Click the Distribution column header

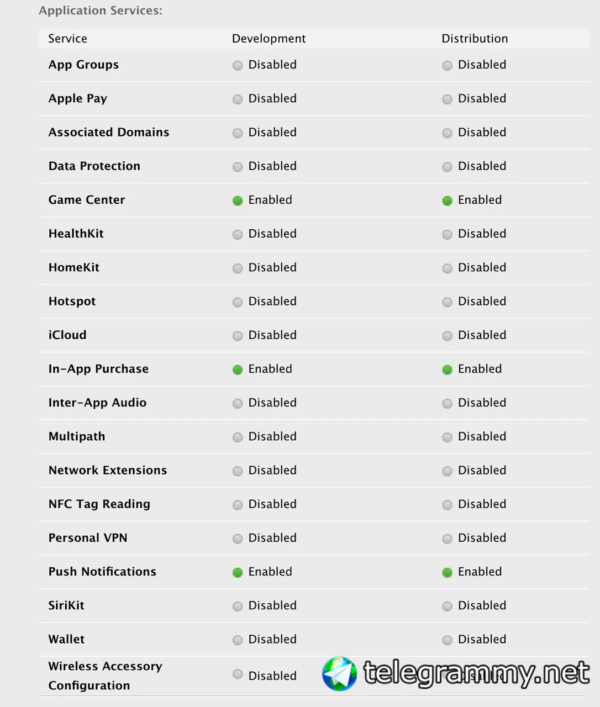tap(475, 38)
